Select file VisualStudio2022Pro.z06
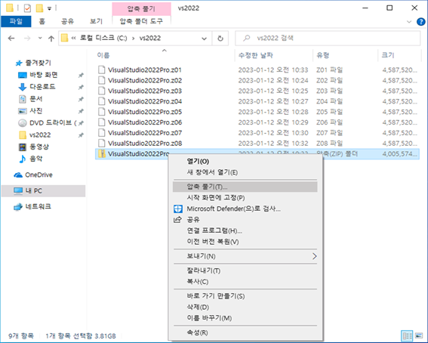 coord(145,122)
